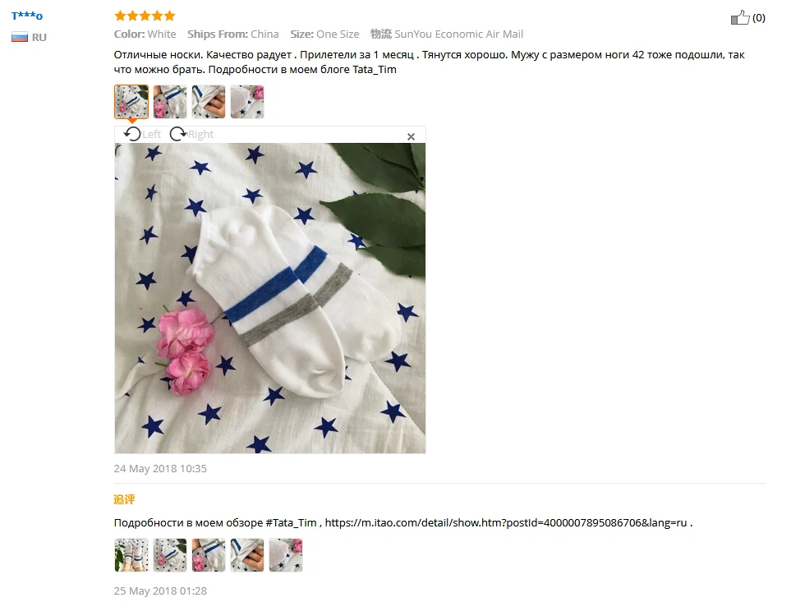Open first follow-up review thumbnail
The width and height of the screenshot is (791, 602).
click(131, 555)
